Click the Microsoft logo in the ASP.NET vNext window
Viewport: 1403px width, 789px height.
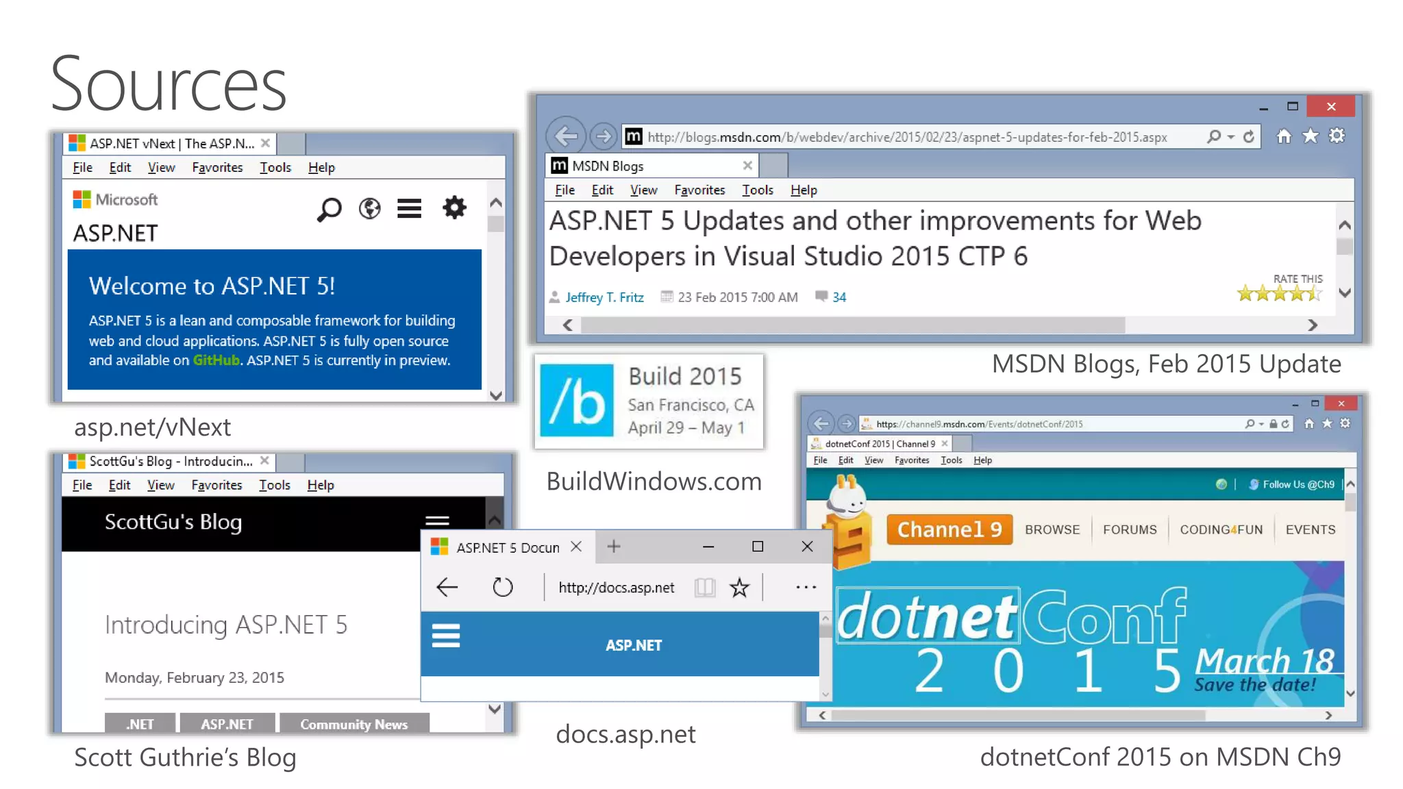click(x=115, y=199)
